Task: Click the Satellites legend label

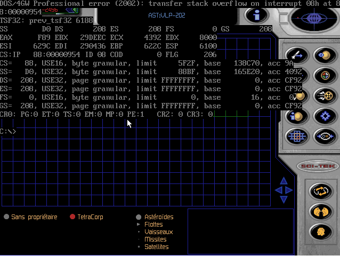Action: coord(157,247)
